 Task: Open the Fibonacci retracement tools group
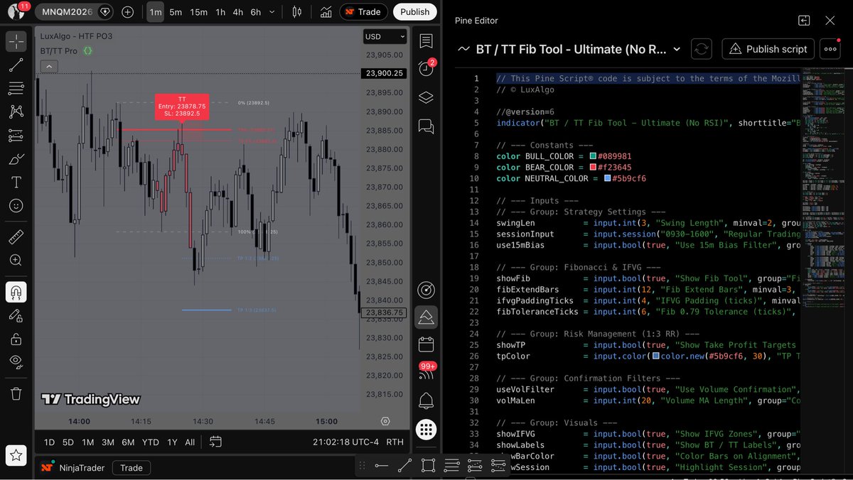pos(16,89)
